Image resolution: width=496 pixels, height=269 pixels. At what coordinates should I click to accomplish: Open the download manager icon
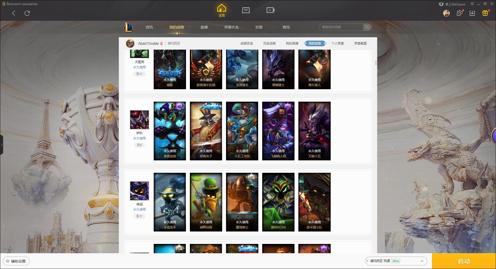click(472, 13)
